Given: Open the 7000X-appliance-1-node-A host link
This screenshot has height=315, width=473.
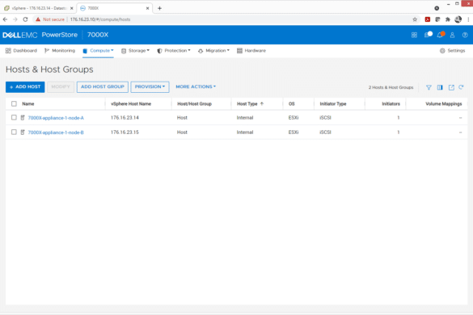Looking at the screenshot, I should (56, 118).
